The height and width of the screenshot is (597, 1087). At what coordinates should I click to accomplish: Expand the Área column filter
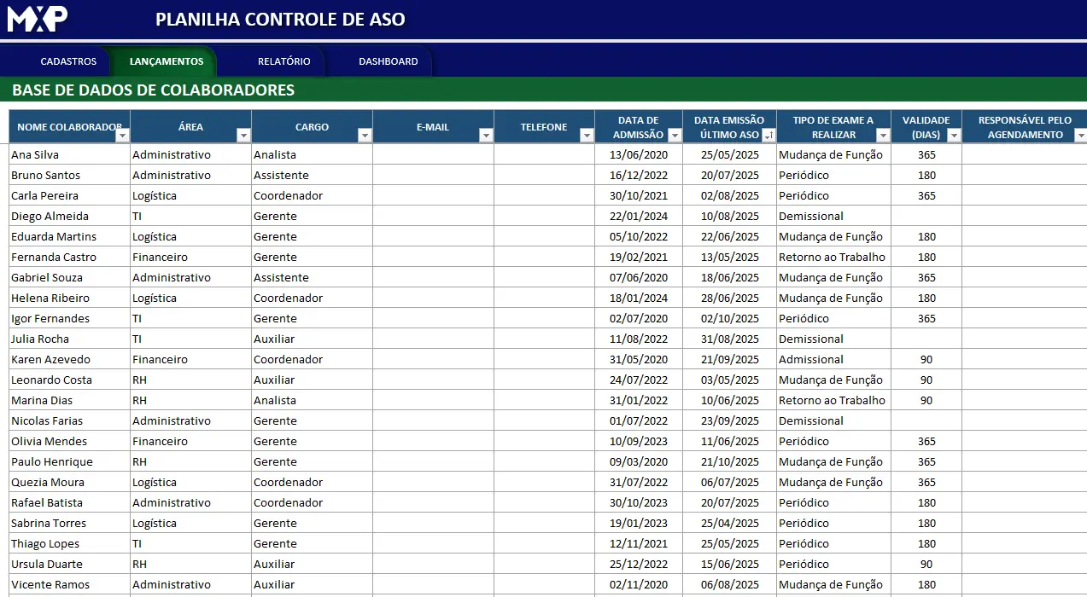tap(243, 136)
